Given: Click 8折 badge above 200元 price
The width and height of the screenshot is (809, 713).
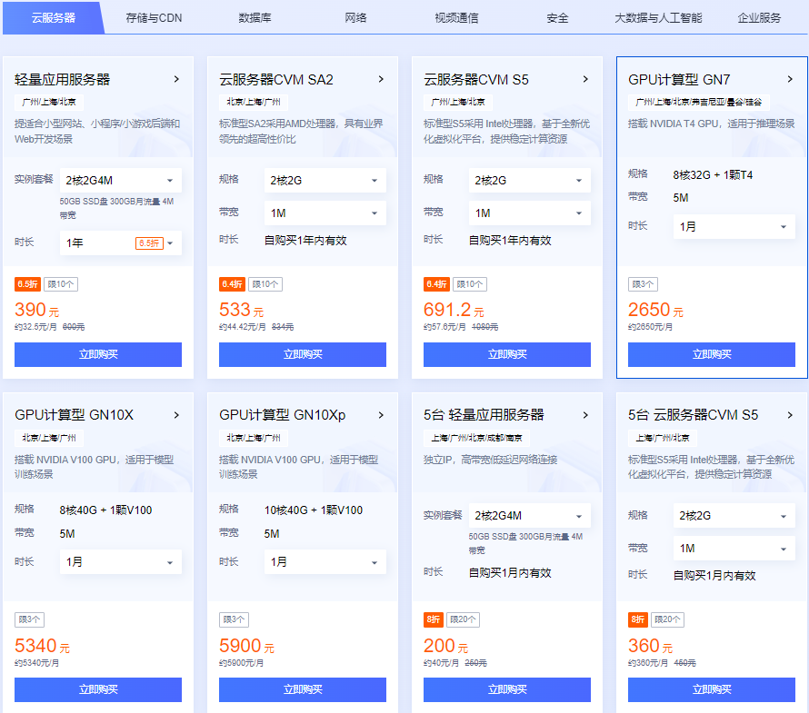Looking at the screenshot, I should pyautogui.click(x=433, y=619).
